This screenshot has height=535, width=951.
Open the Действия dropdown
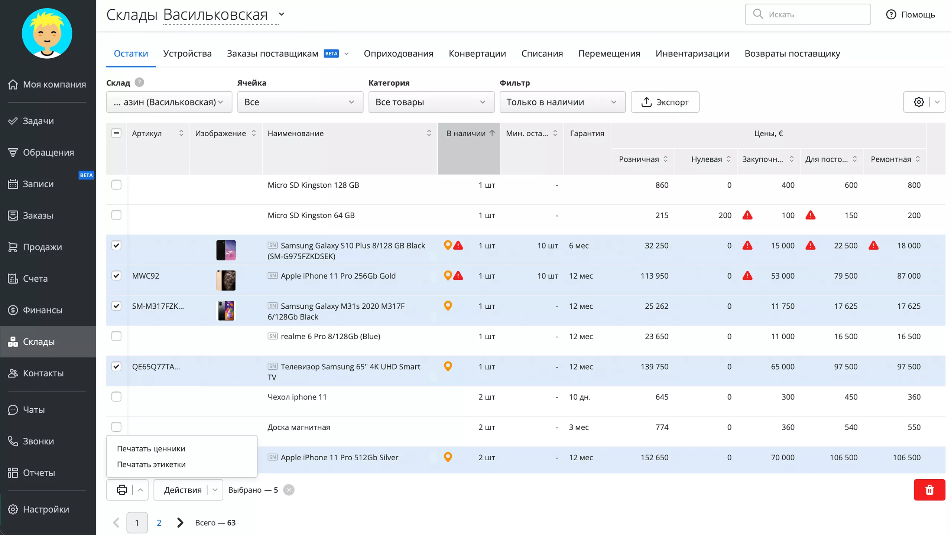tap(188, 490)
